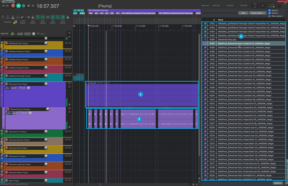288x186 pixels.
Task: Toggle the lock padlock icon
Action: coord(68,17)
